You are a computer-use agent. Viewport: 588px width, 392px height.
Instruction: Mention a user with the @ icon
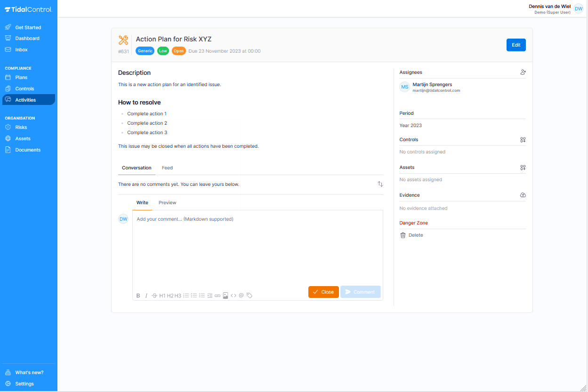pyautogui.click(x=242, y=296)
